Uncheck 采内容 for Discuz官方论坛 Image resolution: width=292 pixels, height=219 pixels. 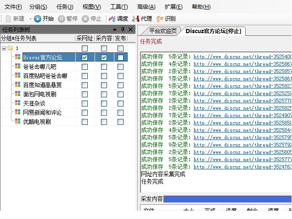click(104, 57)
